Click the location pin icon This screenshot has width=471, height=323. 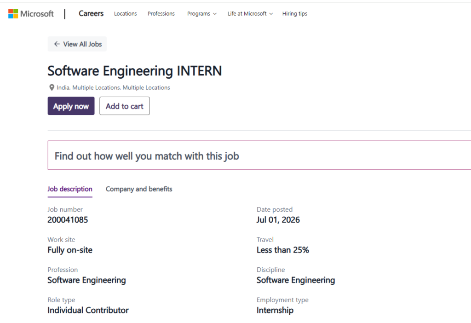[x=52, y=87]
